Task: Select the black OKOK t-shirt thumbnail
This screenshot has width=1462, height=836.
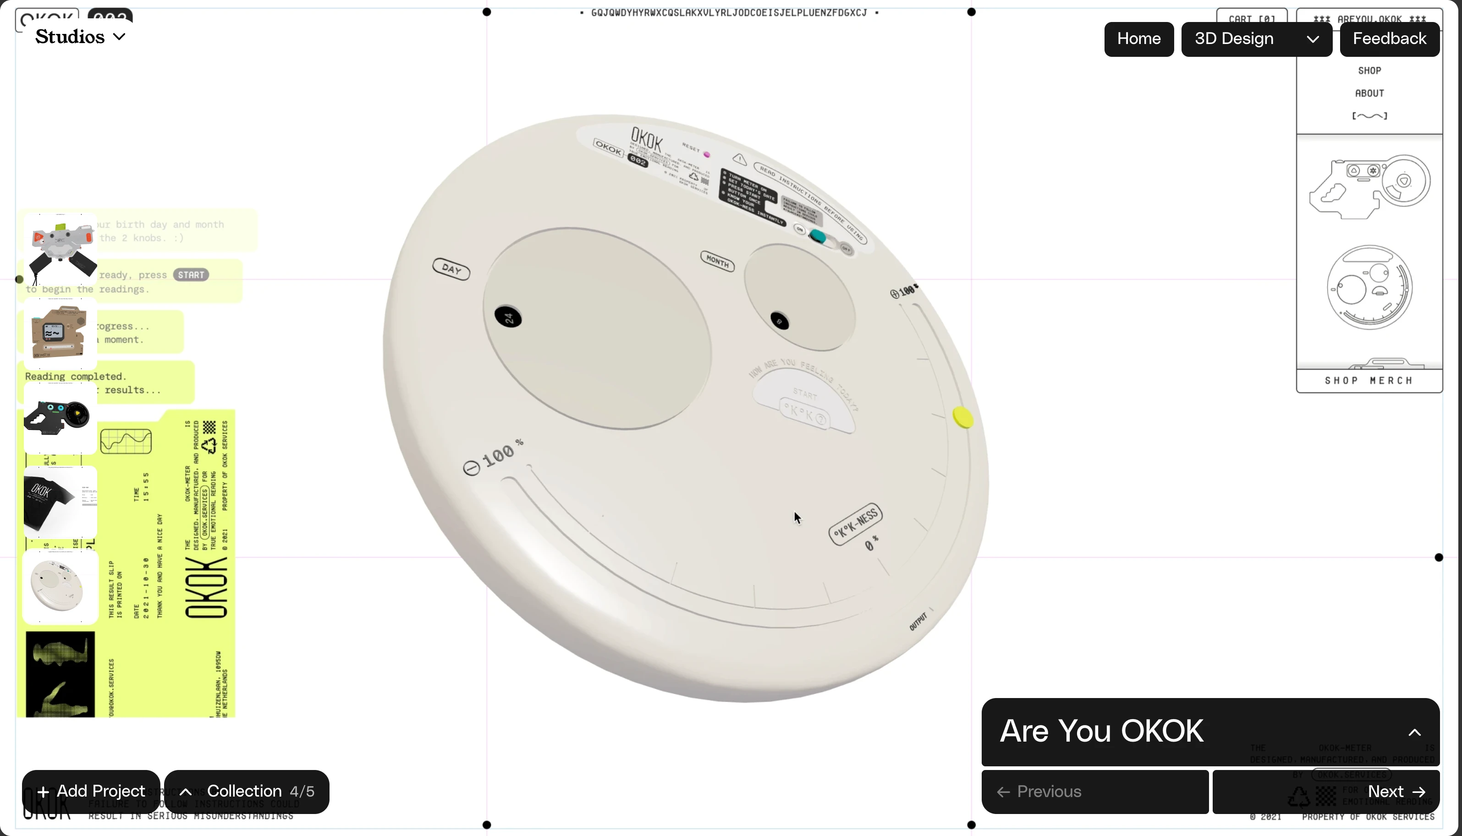Action: (x=60, y=502)
